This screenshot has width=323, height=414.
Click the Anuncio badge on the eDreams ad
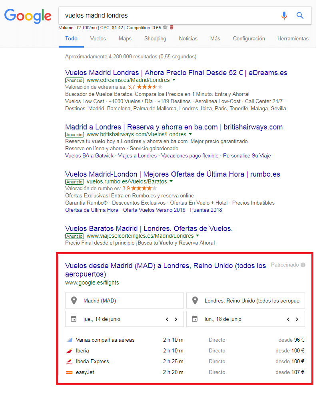(x=74, y=80)
